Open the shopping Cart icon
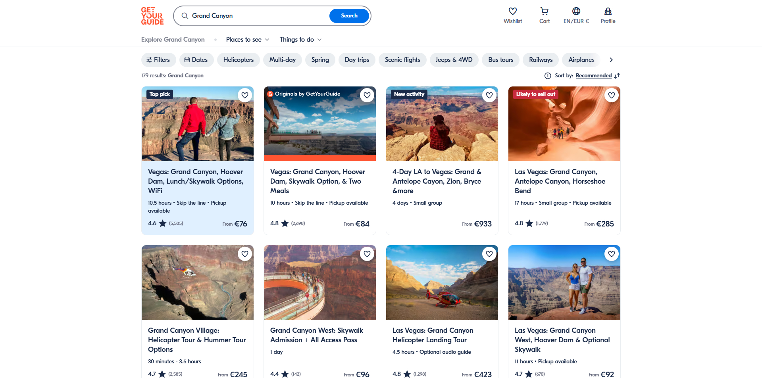Viewport: 762px width, 378px height. coord(544,12)
